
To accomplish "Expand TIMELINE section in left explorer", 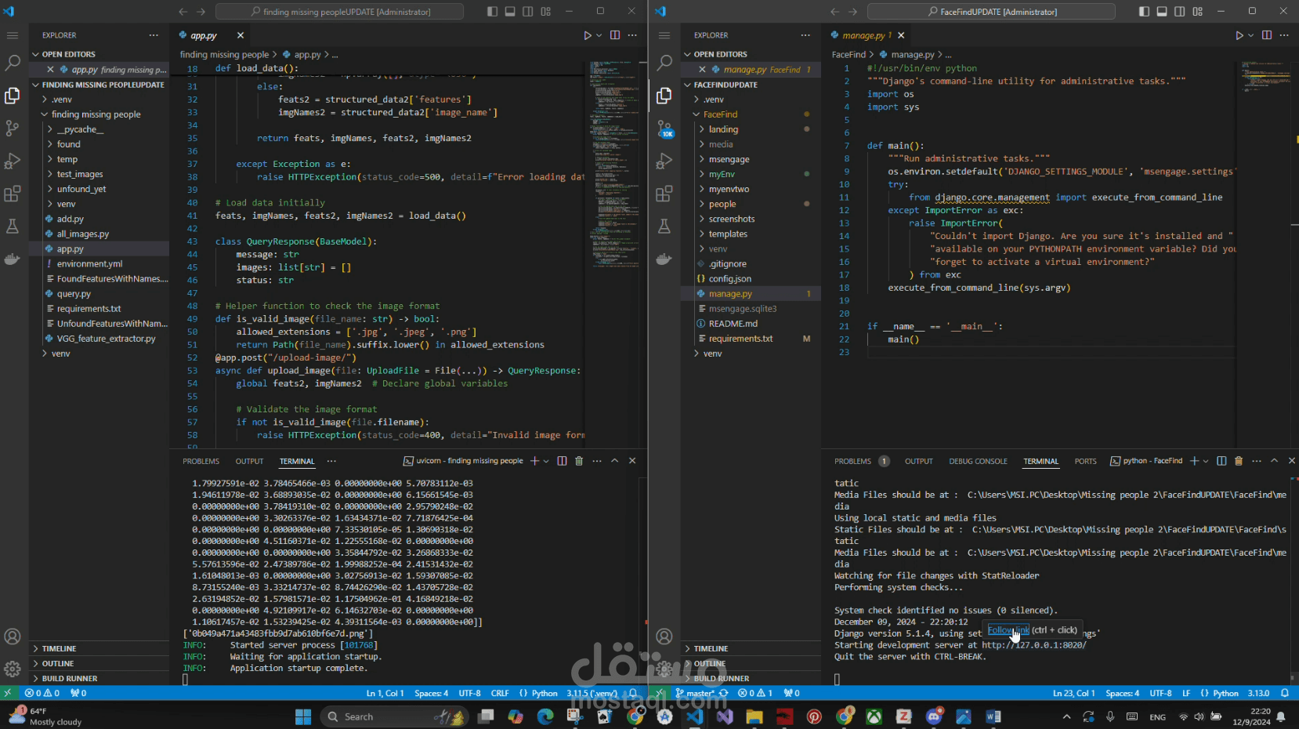I will [60, 649].
